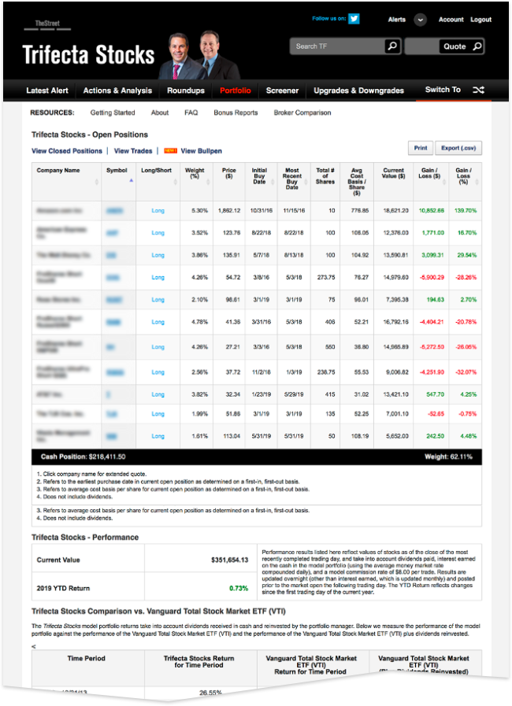This screenshot has width=512, height=706.
Task: Open the Screener tab
Action: pyautogui.click(x=282, y=91)
